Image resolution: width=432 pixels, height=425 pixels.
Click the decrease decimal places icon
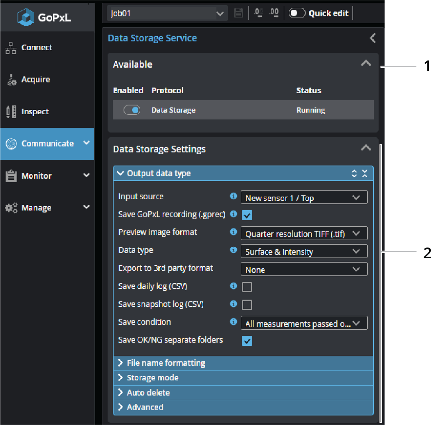[258, 13]
